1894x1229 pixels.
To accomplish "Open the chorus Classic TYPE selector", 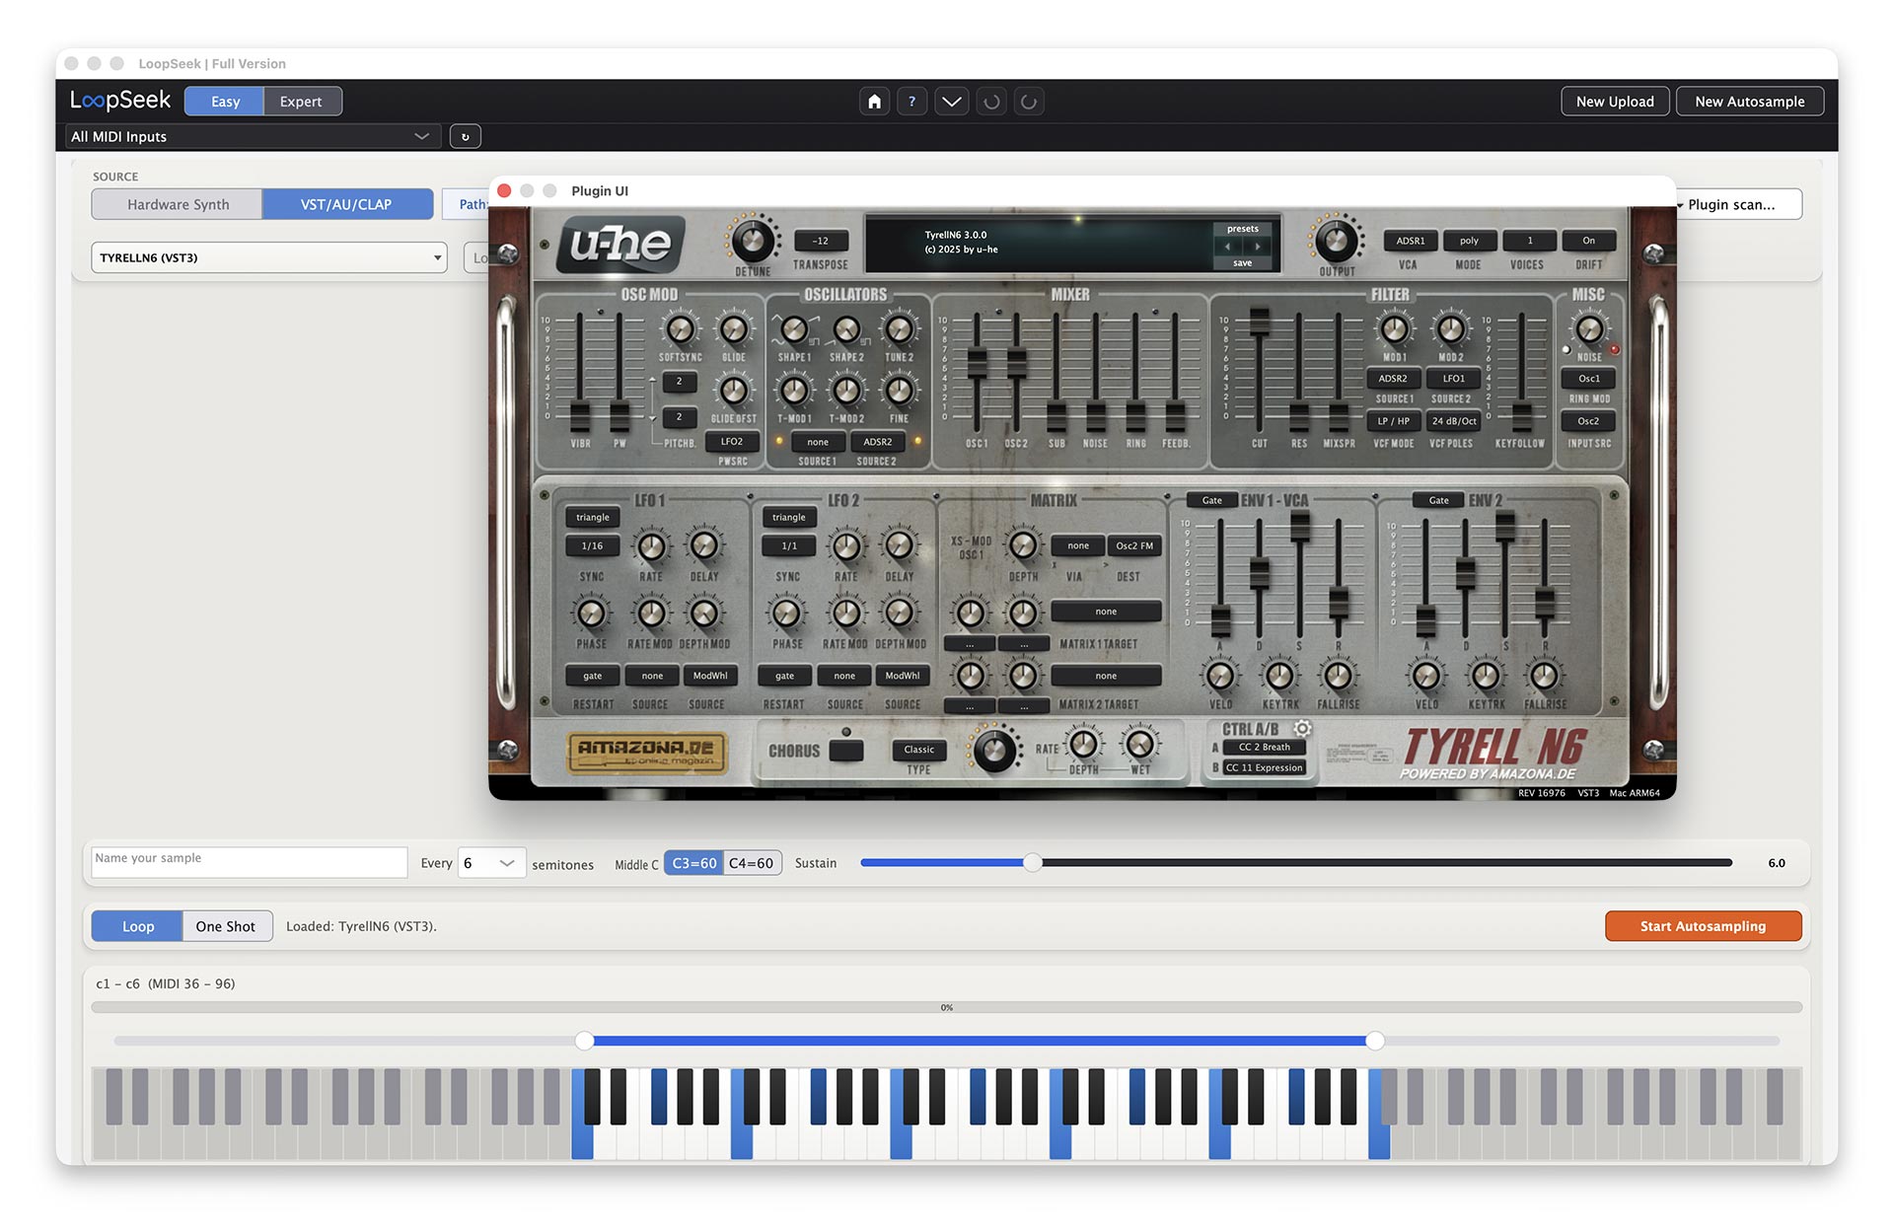I will coord(918,750).
